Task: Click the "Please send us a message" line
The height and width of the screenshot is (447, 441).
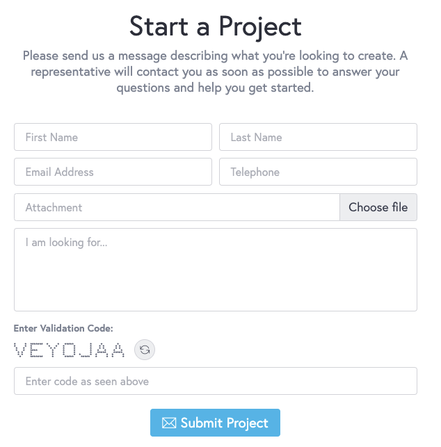Action: click(215, 56)
